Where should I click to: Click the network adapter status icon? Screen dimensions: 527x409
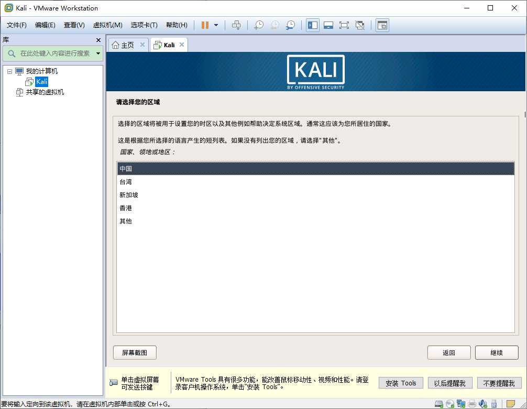461,404
